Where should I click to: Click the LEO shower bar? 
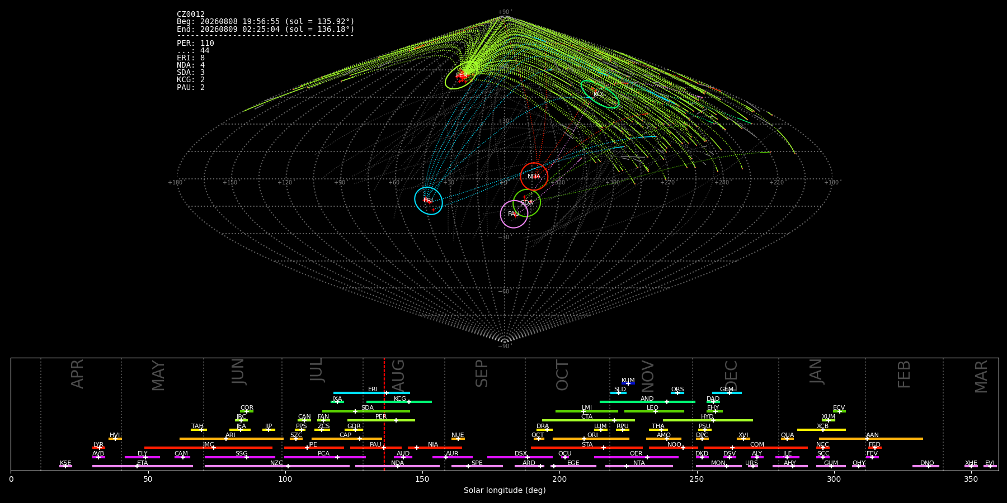pos(654,411)
